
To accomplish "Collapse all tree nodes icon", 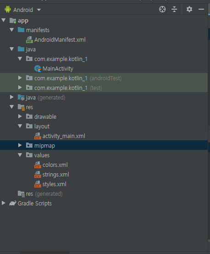I will (174, 9).
